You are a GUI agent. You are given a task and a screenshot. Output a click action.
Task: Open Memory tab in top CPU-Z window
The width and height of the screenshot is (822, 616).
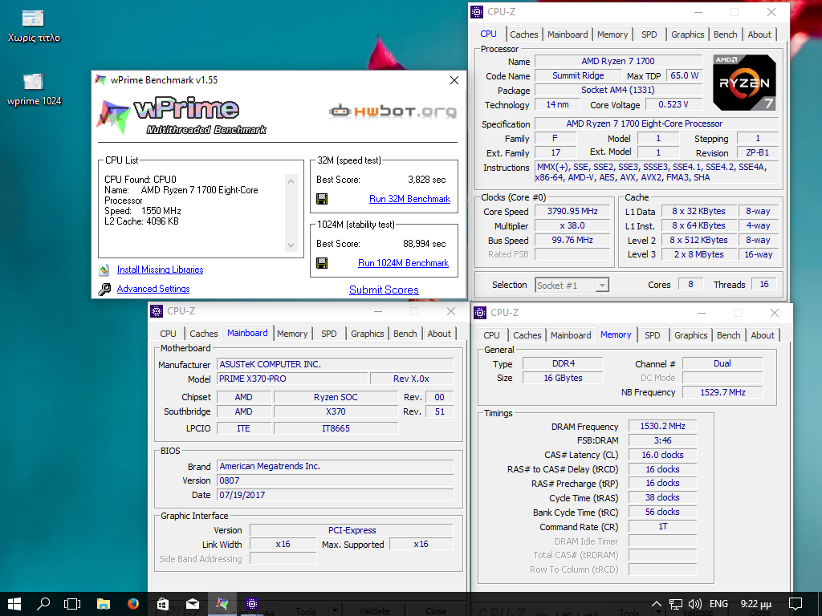[x=612, y=34]
